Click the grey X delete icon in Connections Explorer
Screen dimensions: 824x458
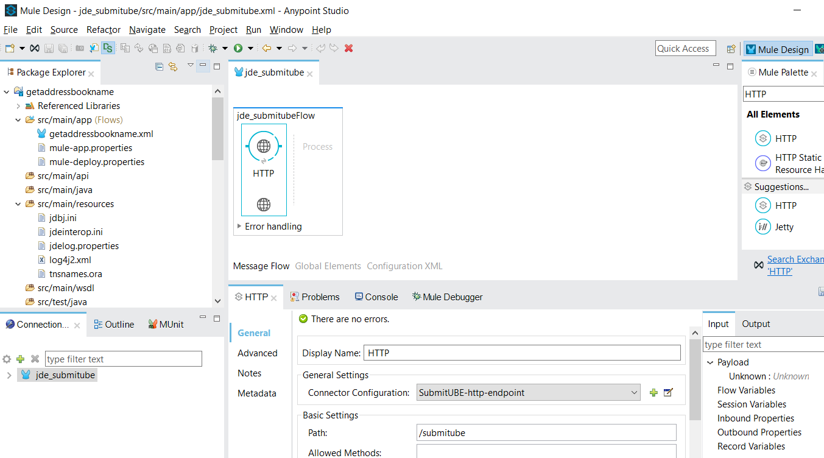pos(35,359)
